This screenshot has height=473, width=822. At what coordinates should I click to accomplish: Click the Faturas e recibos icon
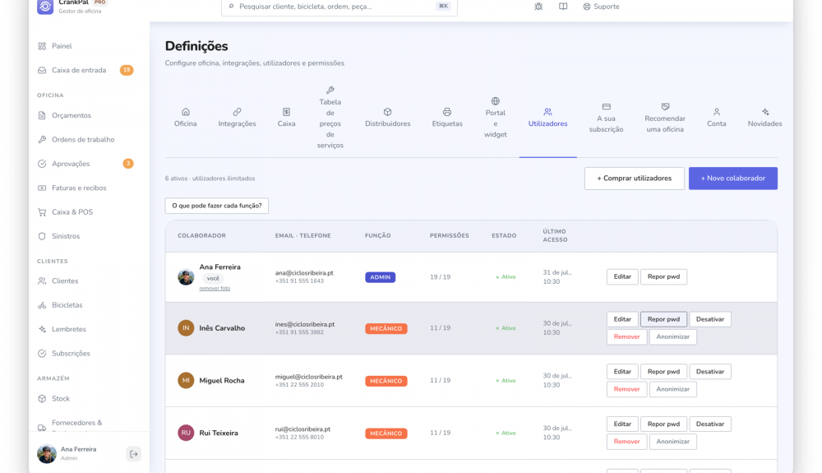tap(42, 188)
